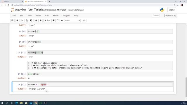The width and height of the screenshot is (187, 105).
Task: Switch to the Desktop browser tab
Action: click(x=12, y=2)
